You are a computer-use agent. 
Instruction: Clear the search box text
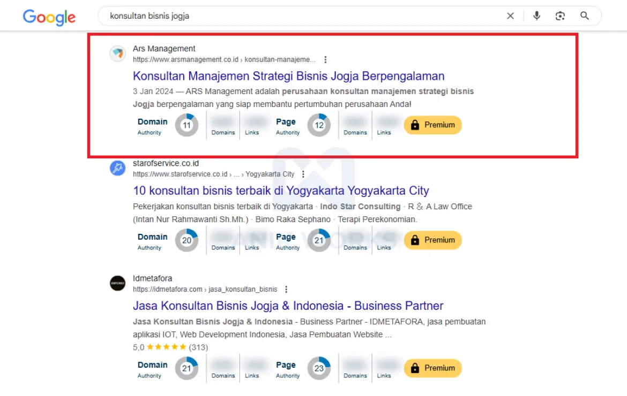(510, 16)
